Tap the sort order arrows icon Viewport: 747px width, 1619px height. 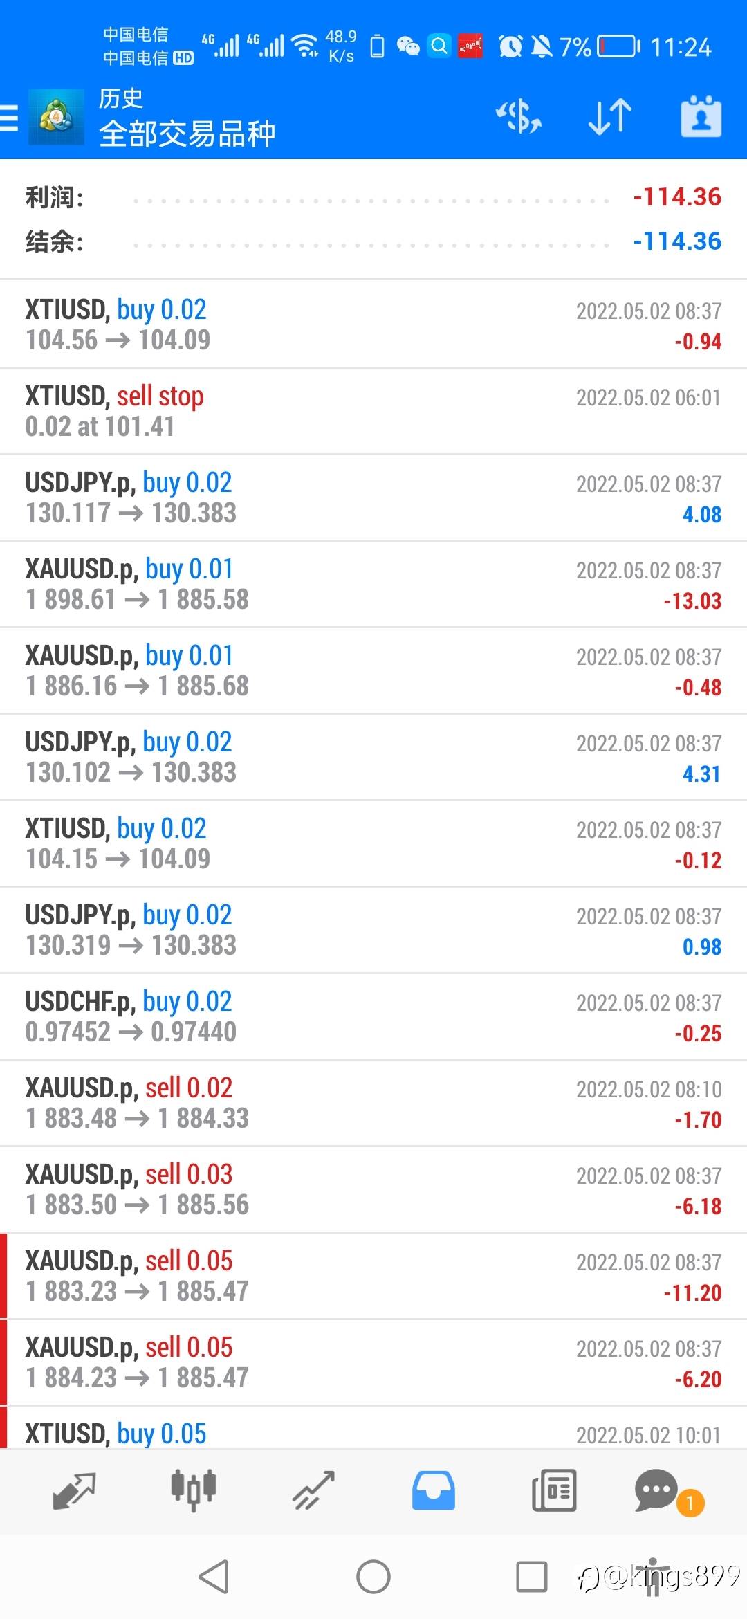tap(609, 116)
